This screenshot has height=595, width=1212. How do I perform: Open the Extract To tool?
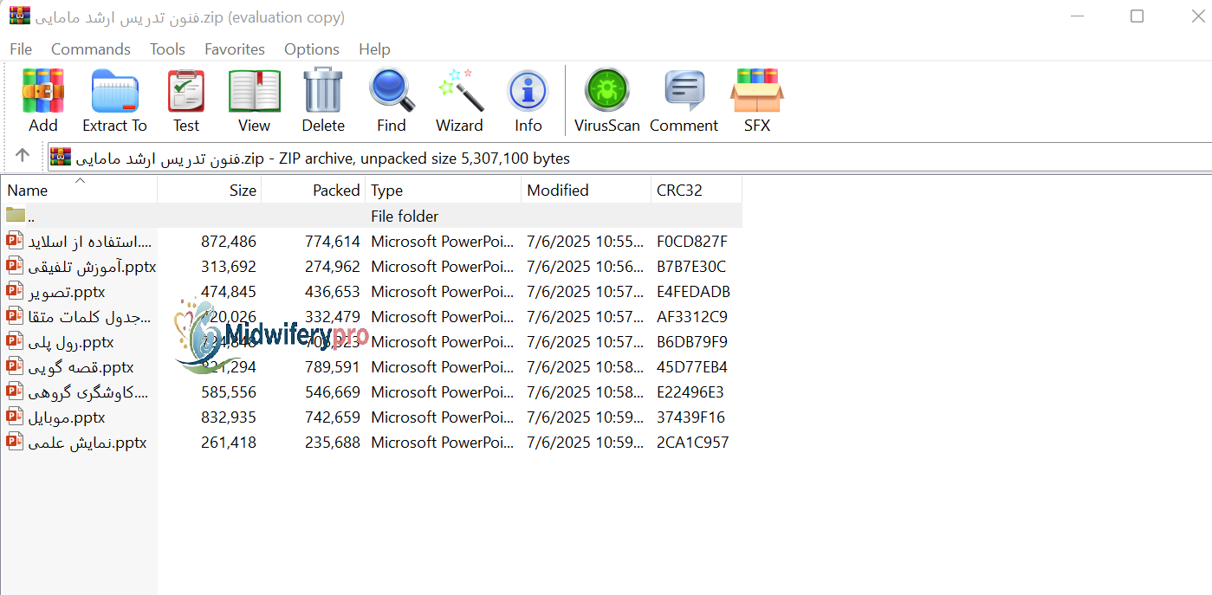[114, 100]
